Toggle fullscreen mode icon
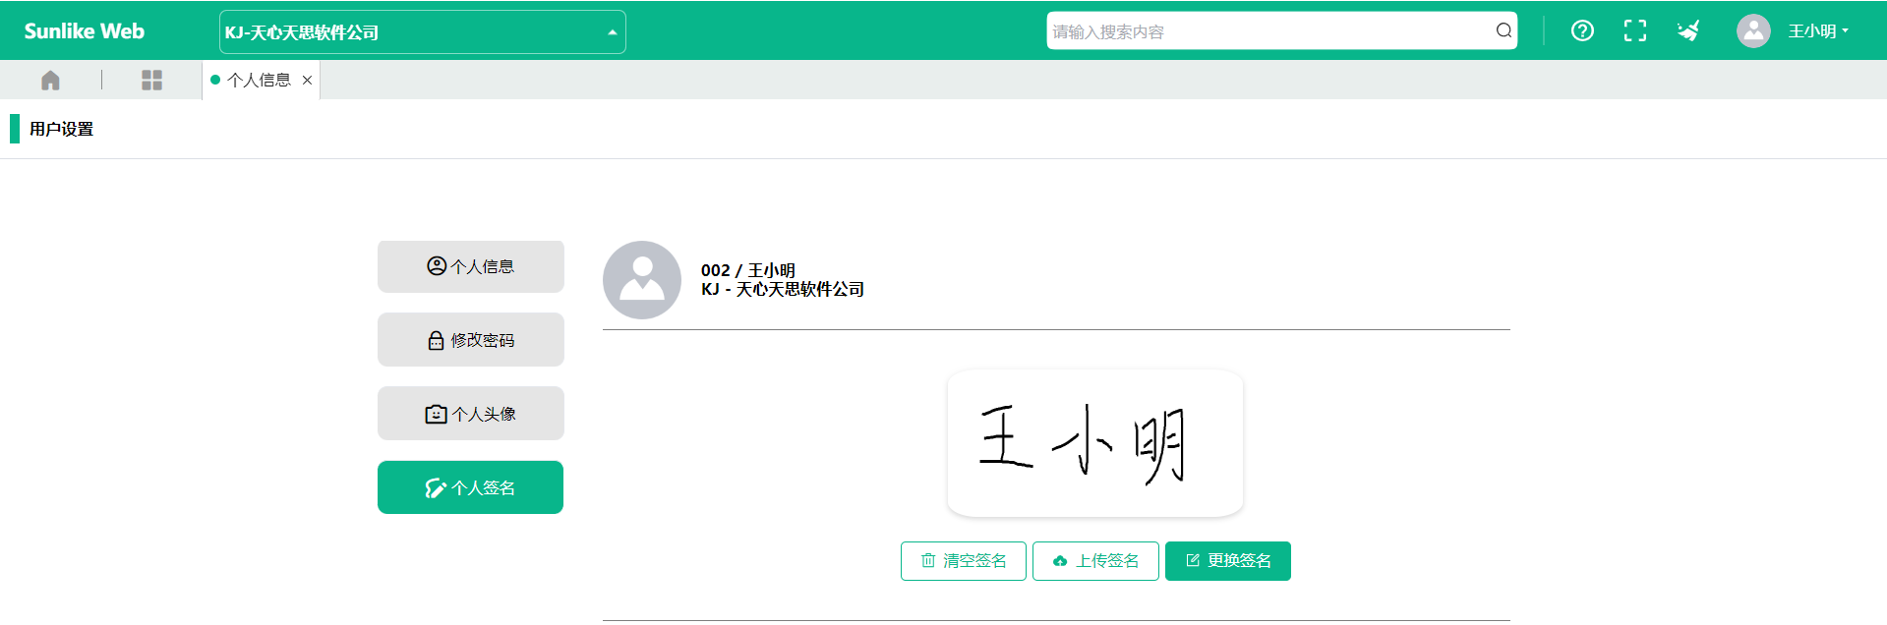The width and height of the screenshot is (1887, 625). point(1635,30)
